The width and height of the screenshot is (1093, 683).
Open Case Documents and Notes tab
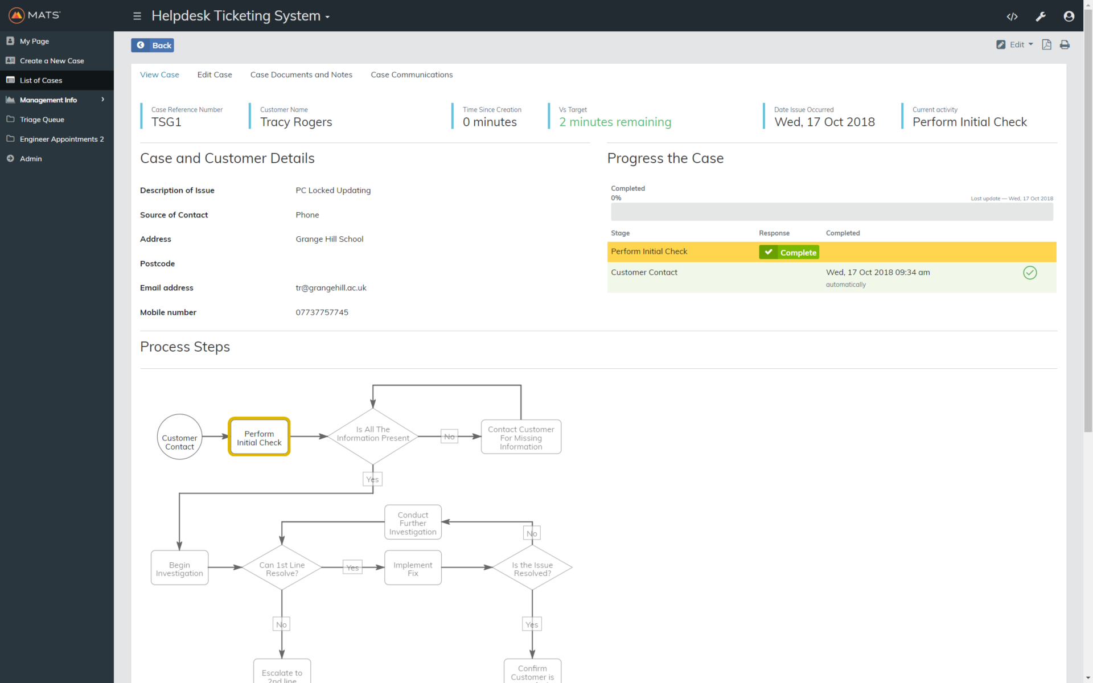tap(301, 75)
